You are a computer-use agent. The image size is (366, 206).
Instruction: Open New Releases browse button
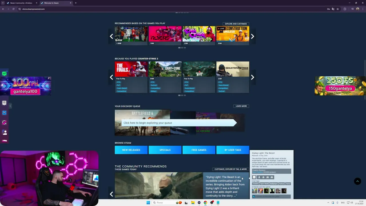(x=131, y=150)
